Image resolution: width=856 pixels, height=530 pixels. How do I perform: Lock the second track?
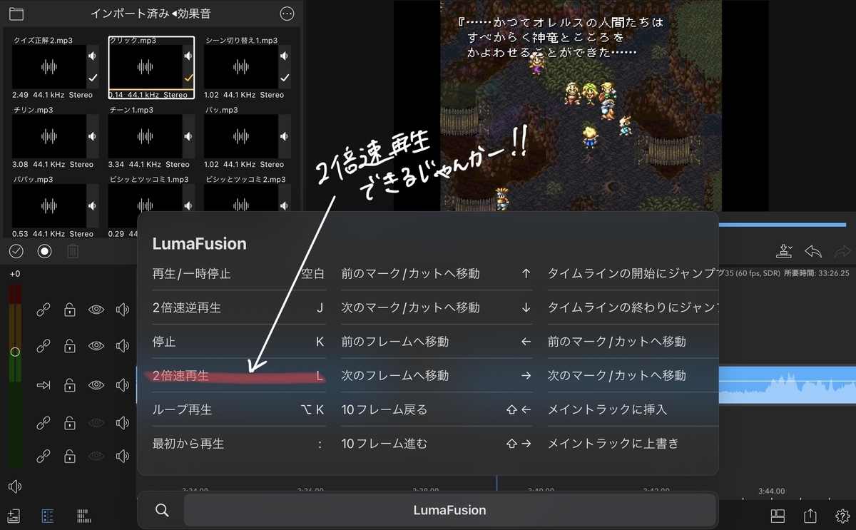69,346
